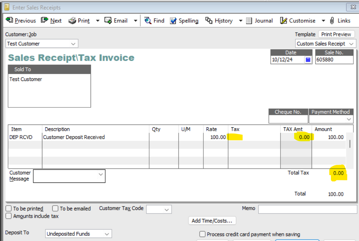
Task: Toggle the To be printed checkbox
Action: (8, 209)
